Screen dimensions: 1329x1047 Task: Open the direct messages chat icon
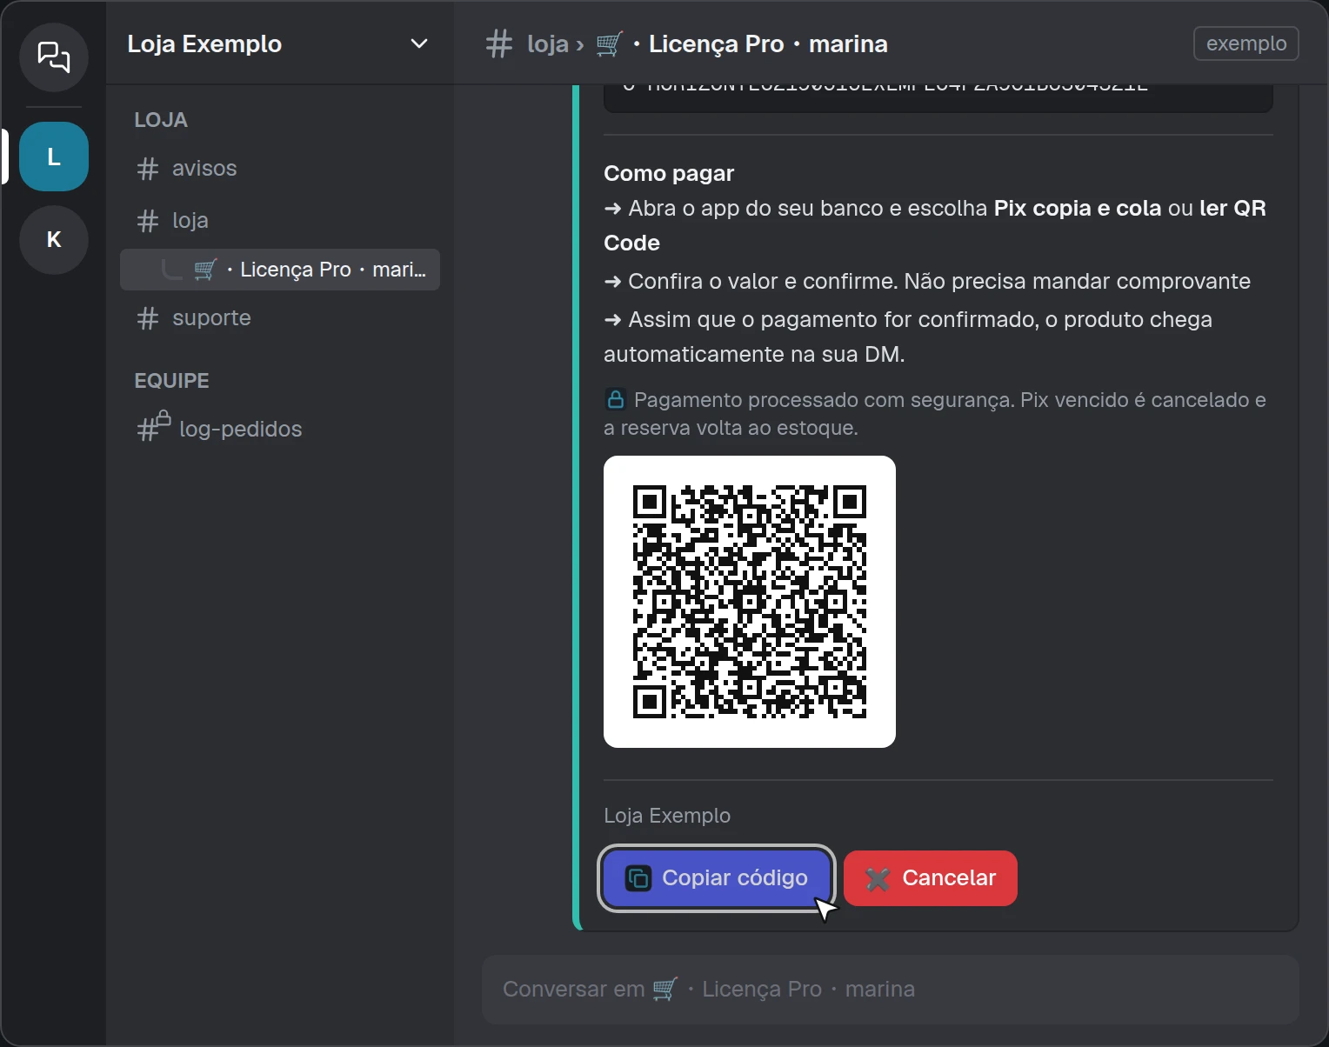coord(54,57)
